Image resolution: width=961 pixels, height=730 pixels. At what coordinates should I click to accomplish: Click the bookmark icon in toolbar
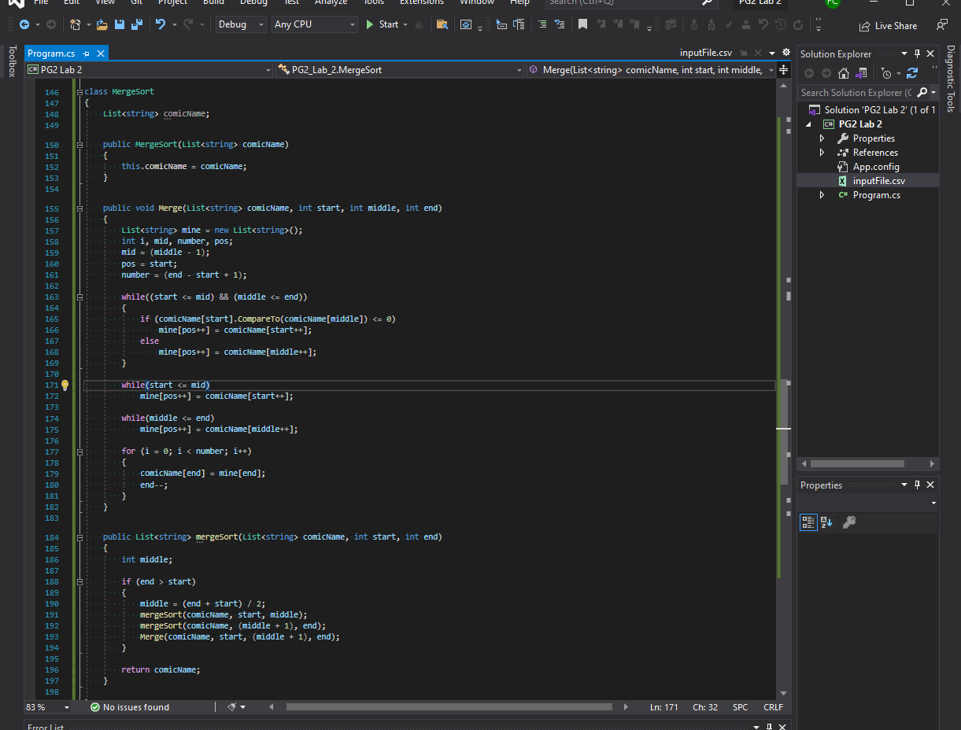[x=582, y=25]
